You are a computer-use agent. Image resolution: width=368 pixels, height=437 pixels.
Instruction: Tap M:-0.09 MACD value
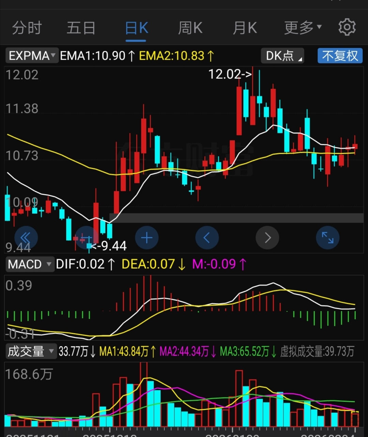pos(219,264)
